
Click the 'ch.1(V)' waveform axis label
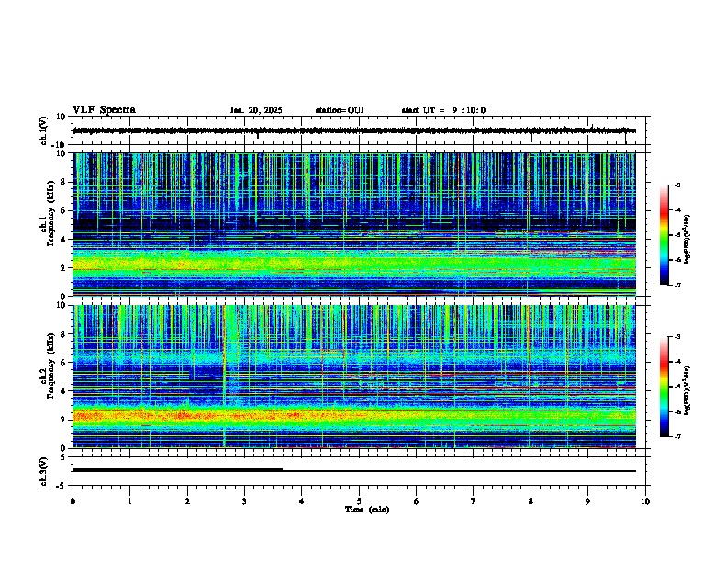44,130
